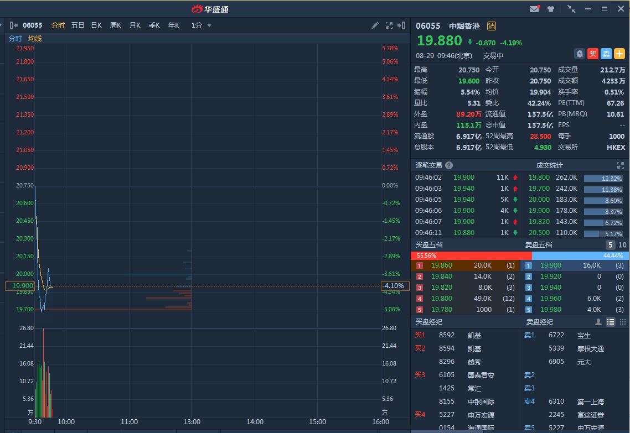Expand the 成交统计 panel
Viewport: 630px width, 433px height.
pyautogui.click(x=621, y=165)
